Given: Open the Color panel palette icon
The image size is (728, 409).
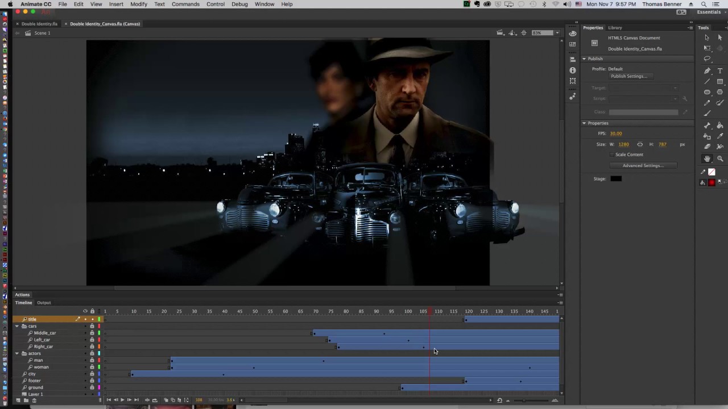Looking at the screenshot, I should tap(573, 34).
